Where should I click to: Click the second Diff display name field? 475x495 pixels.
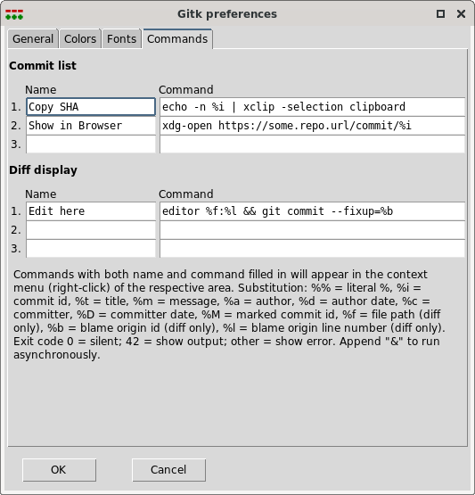(91, 230)
